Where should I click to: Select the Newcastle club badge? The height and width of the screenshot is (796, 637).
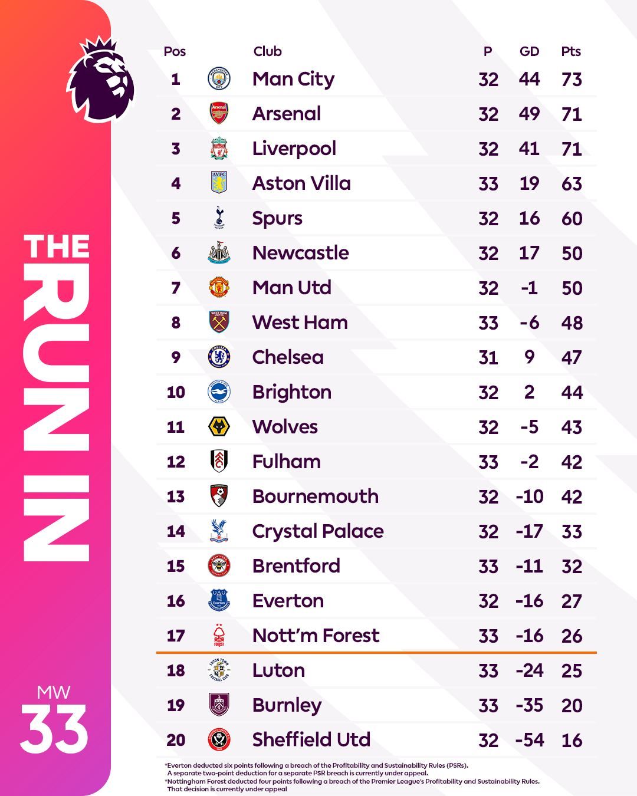click(219, 253)
